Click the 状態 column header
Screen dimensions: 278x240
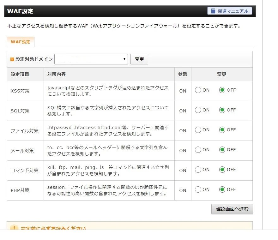coord(183,74)
